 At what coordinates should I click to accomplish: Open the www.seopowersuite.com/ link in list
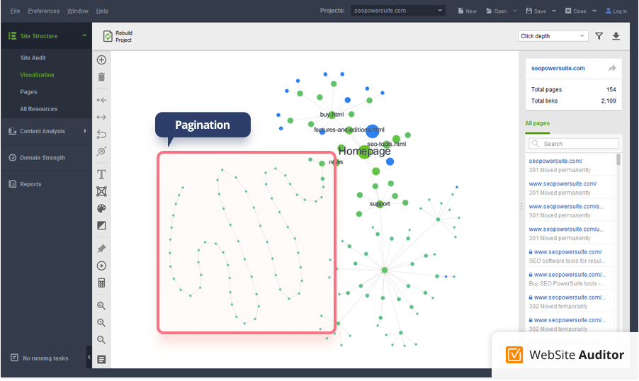(562, 183)
